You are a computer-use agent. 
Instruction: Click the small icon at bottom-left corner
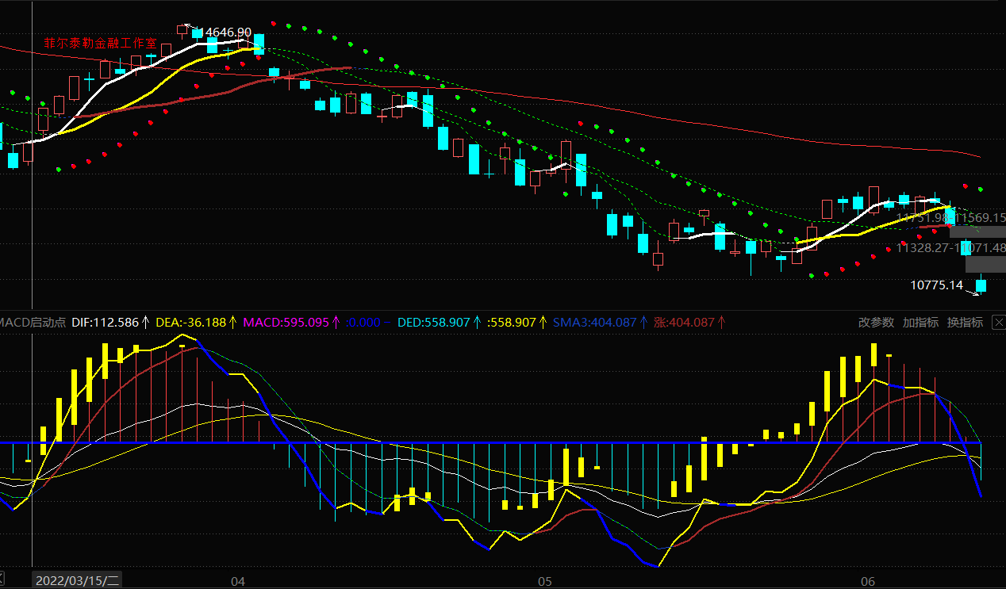click(2, 575)
